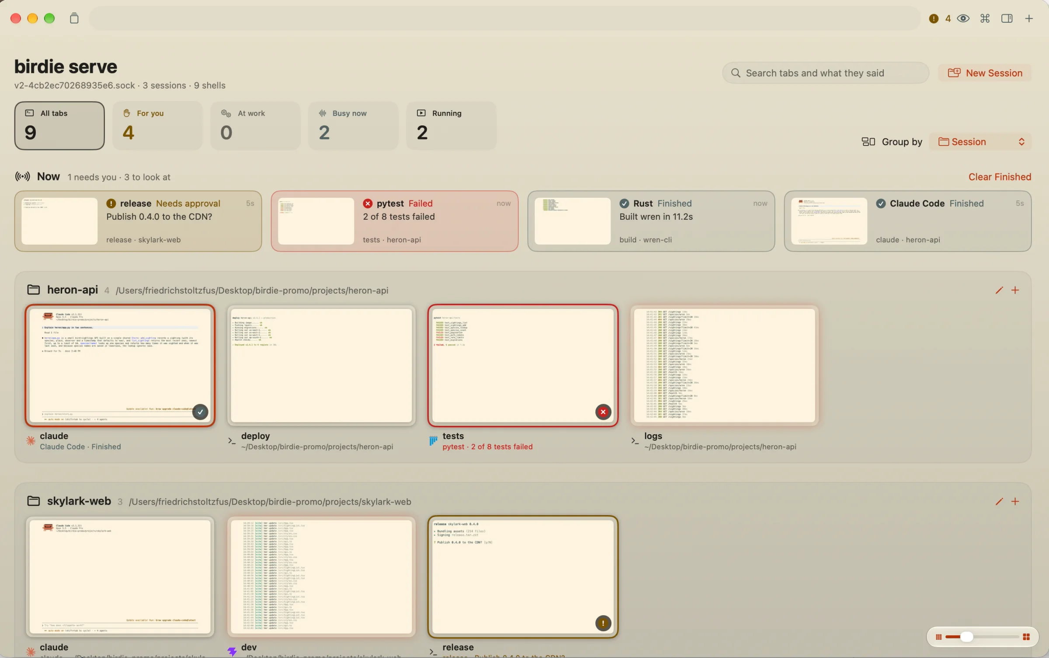
Task: Click the Group by layout icon
Action: [868, 142]
